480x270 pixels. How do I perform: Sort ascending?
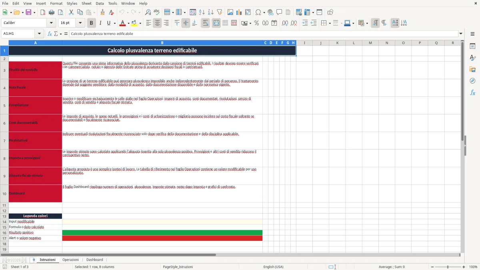point(202,12)
